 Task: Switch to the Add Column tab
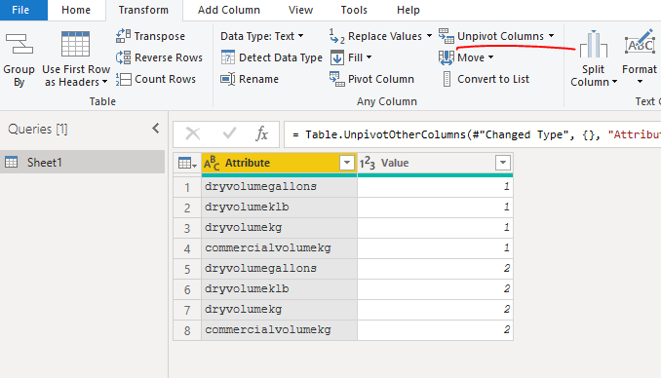coord(229,10)
